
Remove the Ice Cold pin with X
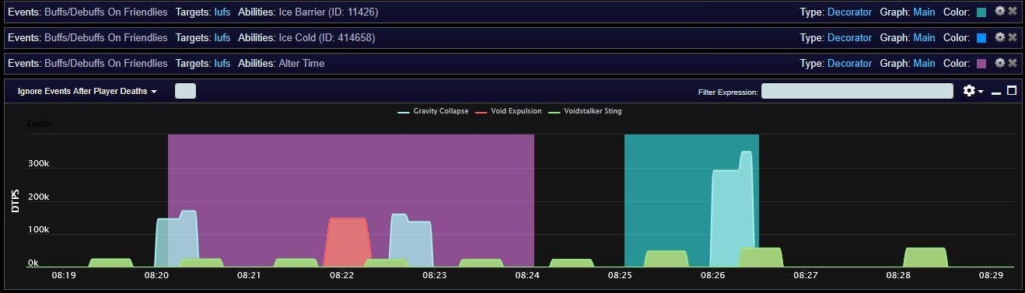[x=1012, y=37]
